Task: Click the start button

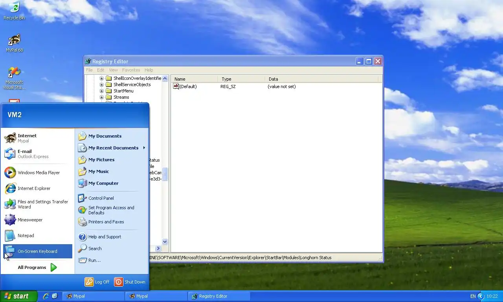Action: coord(19,296)
